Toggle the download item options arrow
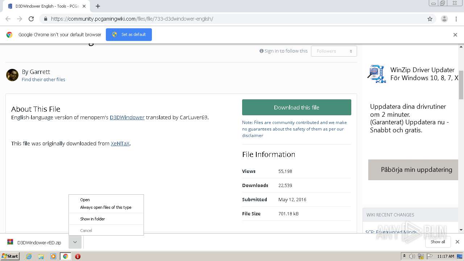The image size is (464, 261). [75, 242]
